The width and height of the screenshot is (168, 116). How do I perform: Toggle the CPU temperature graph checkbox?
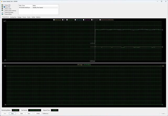click(x=63, y=20)
